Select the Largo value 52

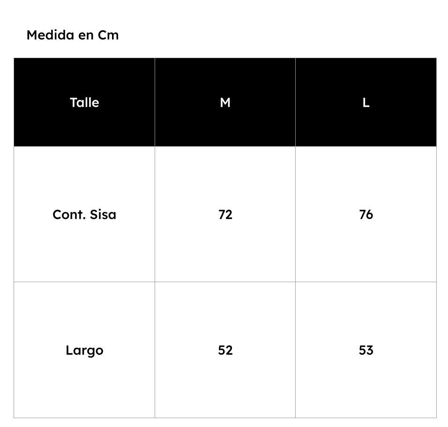pyautogui.click(x=225, y=350)
